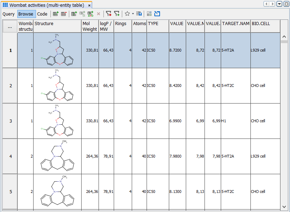Click the delete row icon with red minus
The height and width of the screenshot is (212, 290).
point(64,14)
